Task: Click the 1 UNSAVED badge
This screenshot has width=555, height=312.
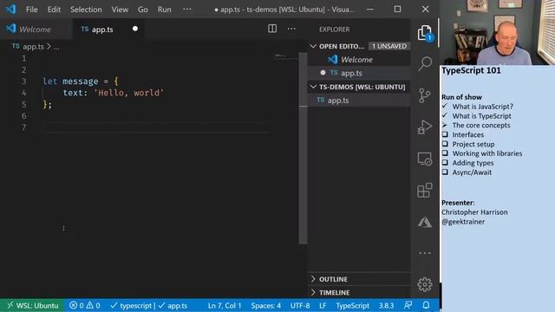Action: [x=389, y=46]
